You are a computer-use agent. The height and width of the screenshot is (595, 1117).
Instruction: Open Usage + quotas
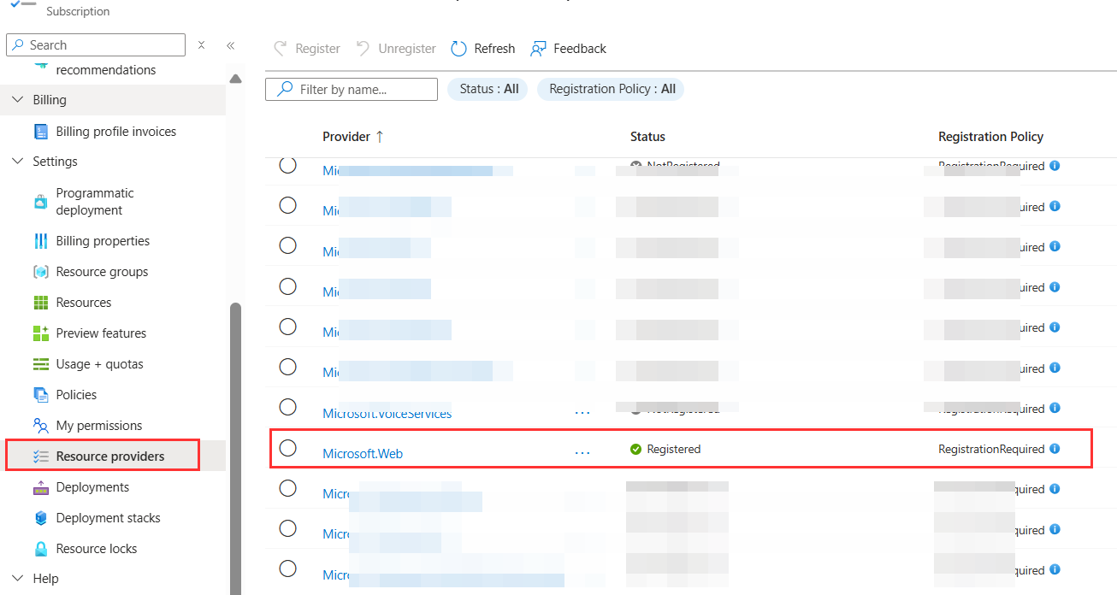pyautogui.click(x=99, y=364)
